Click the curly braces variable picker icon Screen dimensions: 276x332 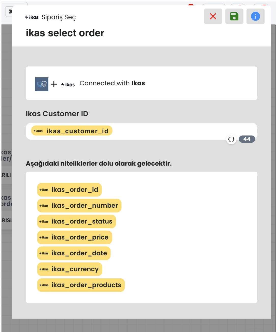231,139
